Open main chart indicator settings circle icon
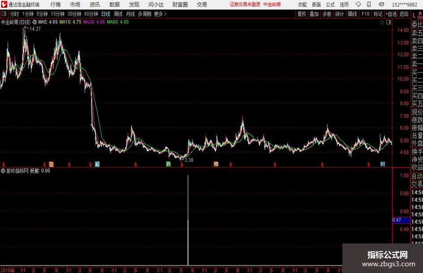423x273 pixels. [34, 22]
